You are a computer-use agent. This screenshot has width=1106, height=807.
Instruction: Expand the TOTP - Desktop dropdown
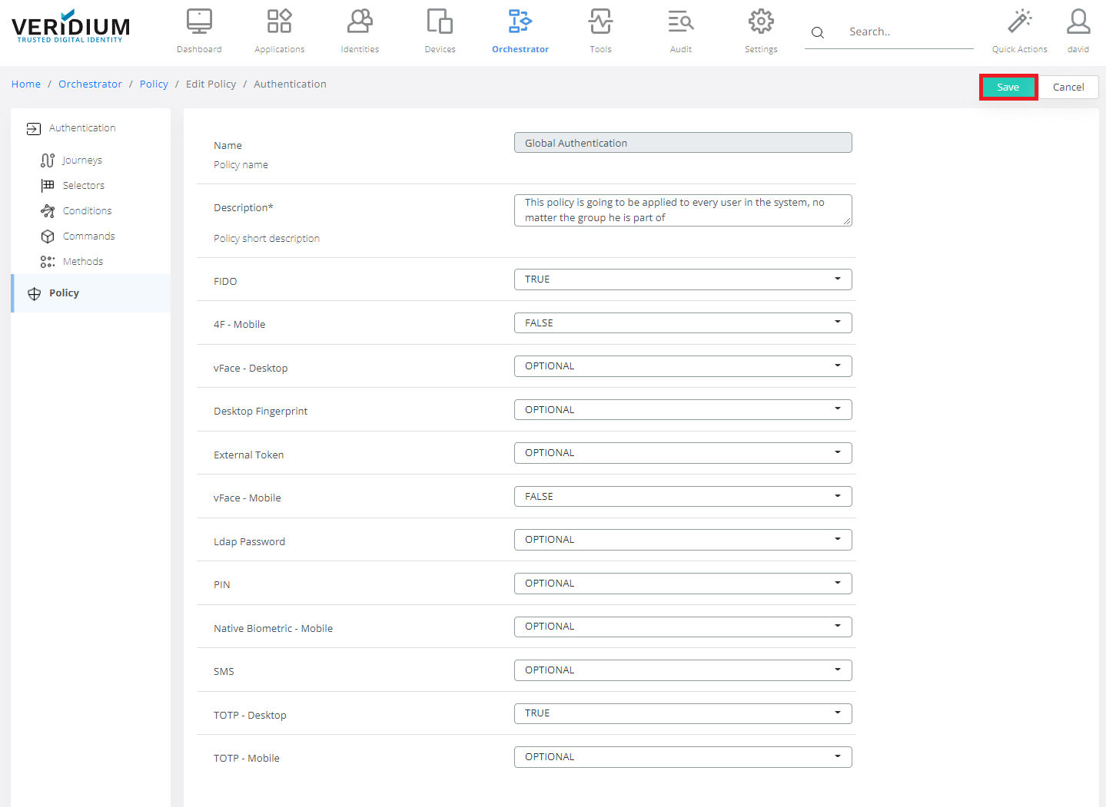pos(683,713)
